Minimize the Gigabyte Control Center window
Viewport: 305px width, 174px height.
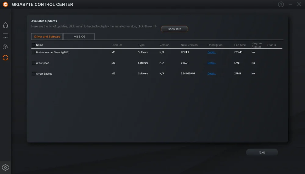tap(290, 4)
